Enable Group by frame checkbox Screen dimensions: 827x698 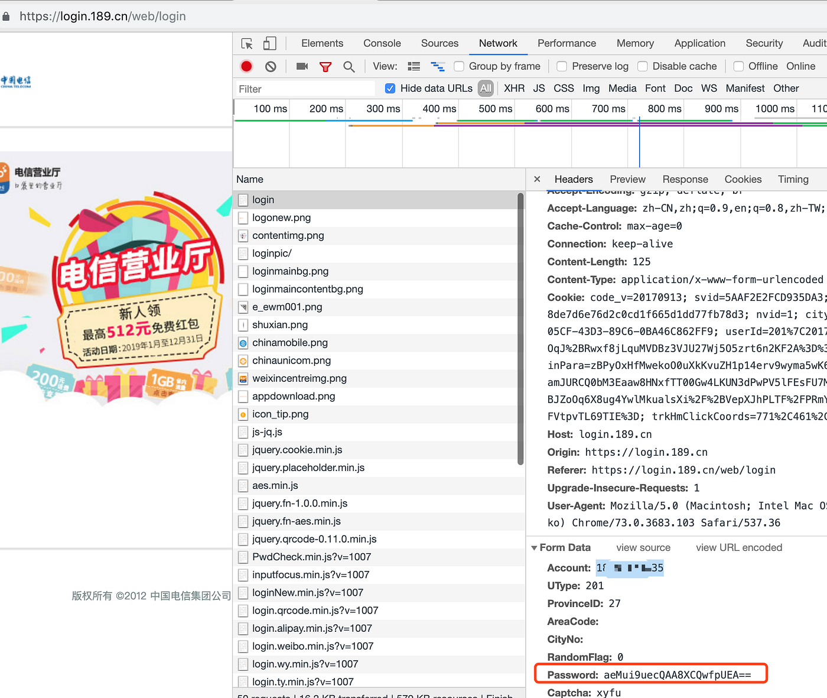point(458,66)
